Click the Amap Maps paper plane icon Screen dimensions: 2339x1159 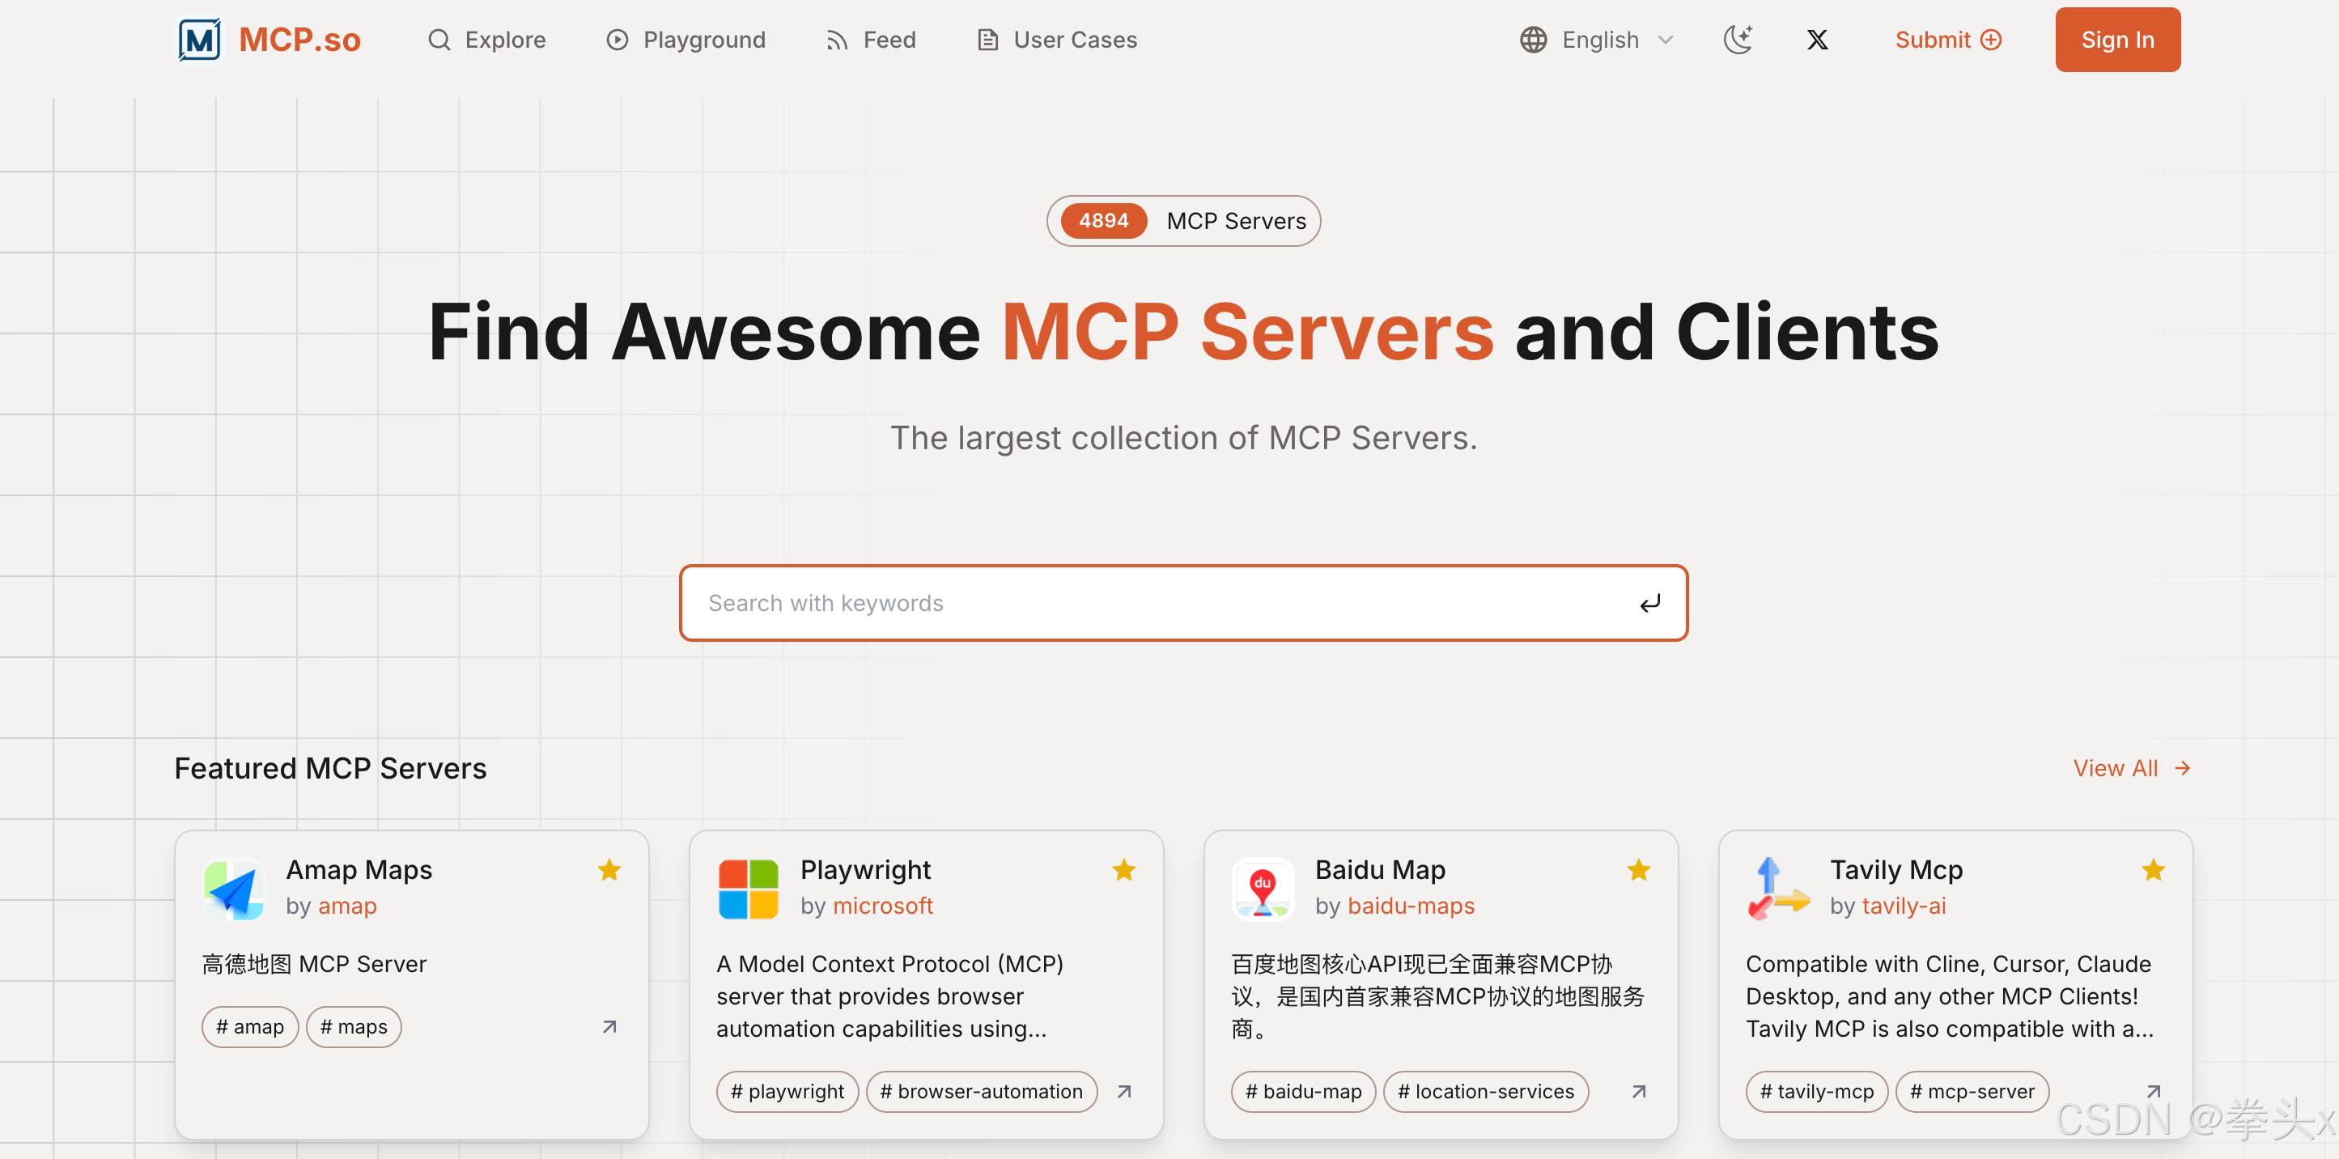[233, 889]
